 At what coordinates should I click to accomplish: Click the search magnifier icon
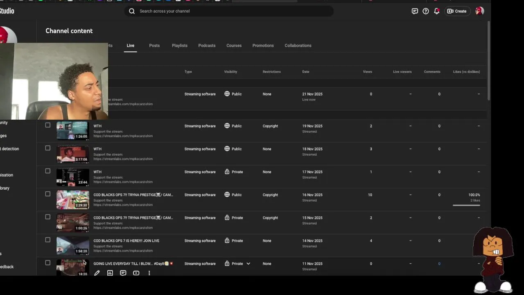click(x=132, y=11)
